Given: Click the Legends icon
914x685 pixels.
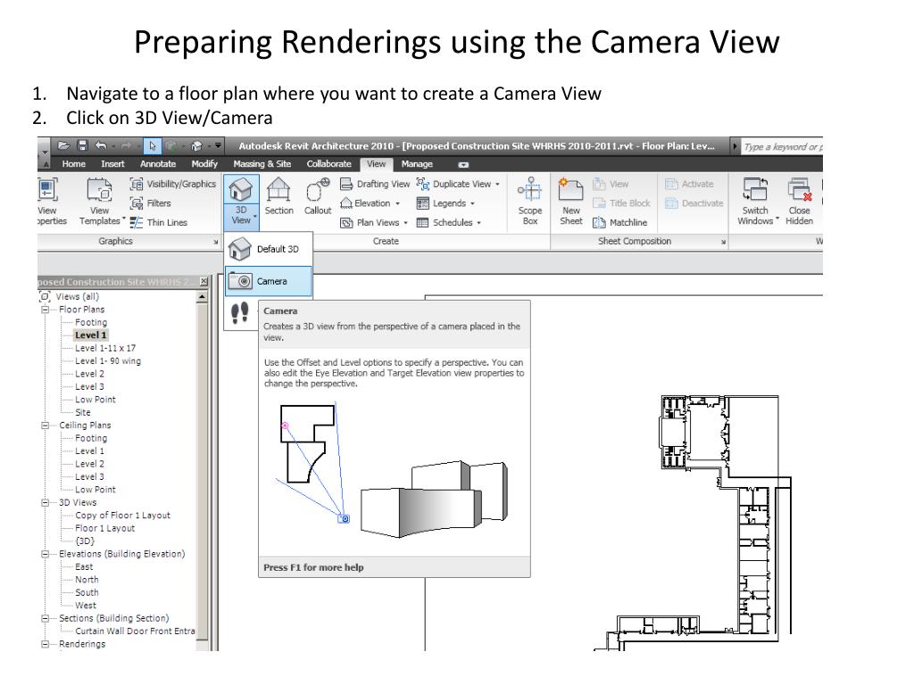Looking at the screenshot, I should point(422,203).
